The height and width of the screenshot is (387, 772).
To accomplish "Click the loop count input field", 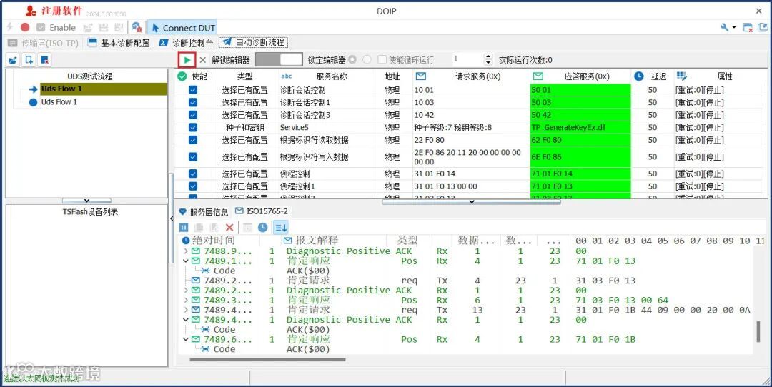I will [467, 59].
